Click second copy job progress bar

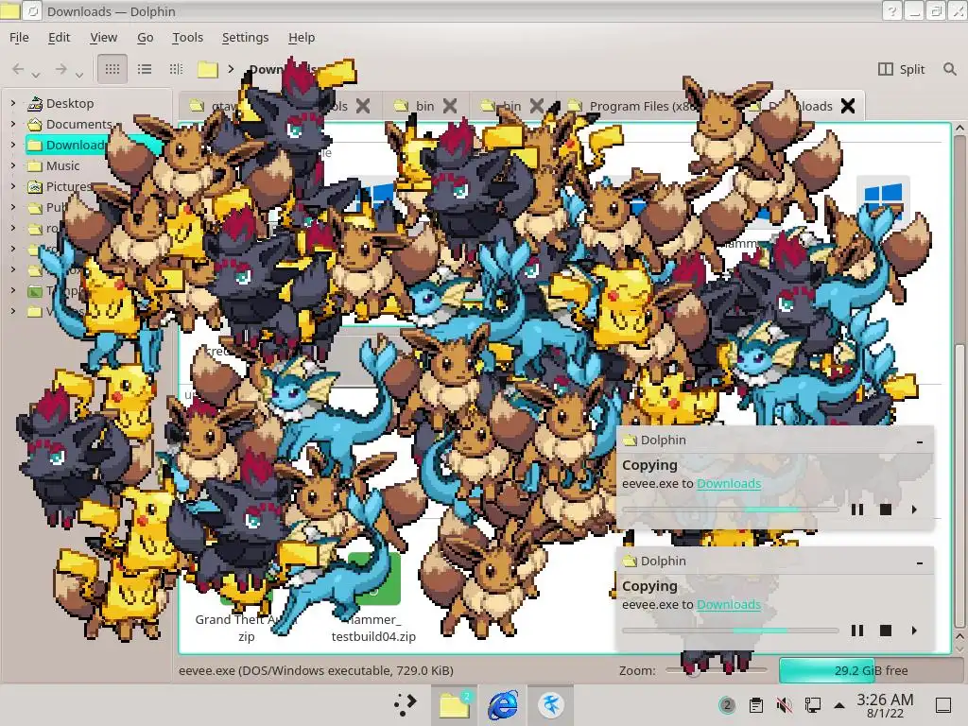(731, 631)
